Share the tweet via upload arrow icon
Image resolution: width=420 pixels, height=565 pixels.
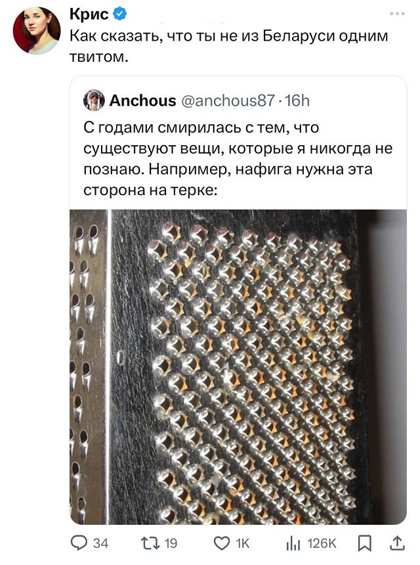point(397,543)
